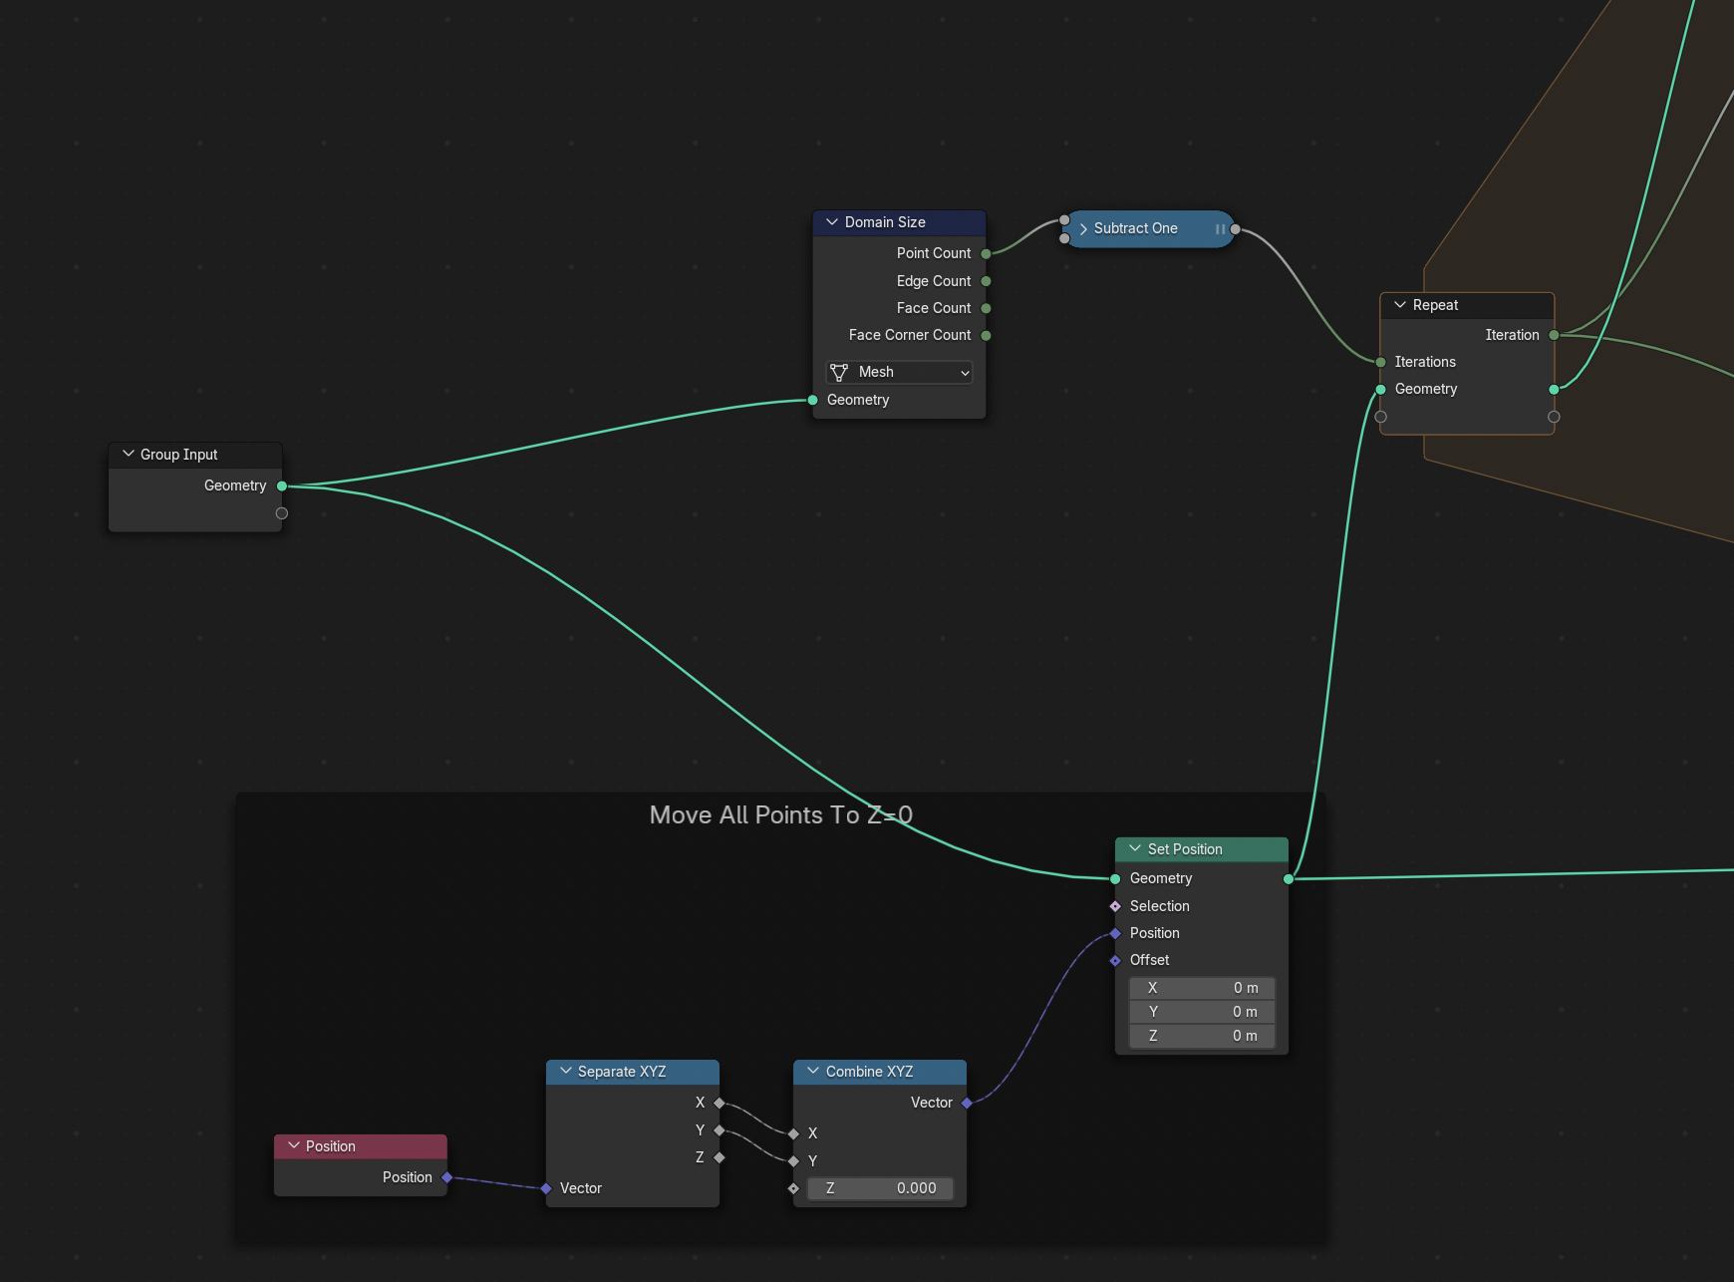Viewport: 1734px width, 1282px height.
Task: Click the Set Position Selection input socket
Action: tap(1115, 906)
